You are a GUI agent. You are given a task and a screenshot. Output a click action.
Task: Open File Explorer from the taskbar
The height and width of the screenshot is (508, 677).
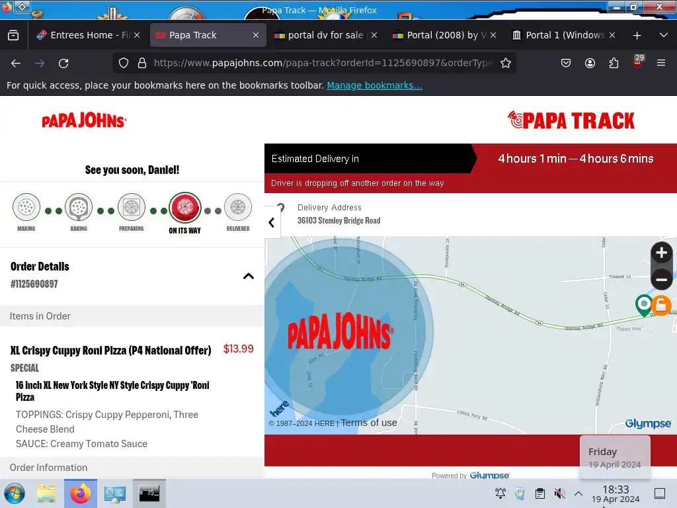click(x=46, y=493)
